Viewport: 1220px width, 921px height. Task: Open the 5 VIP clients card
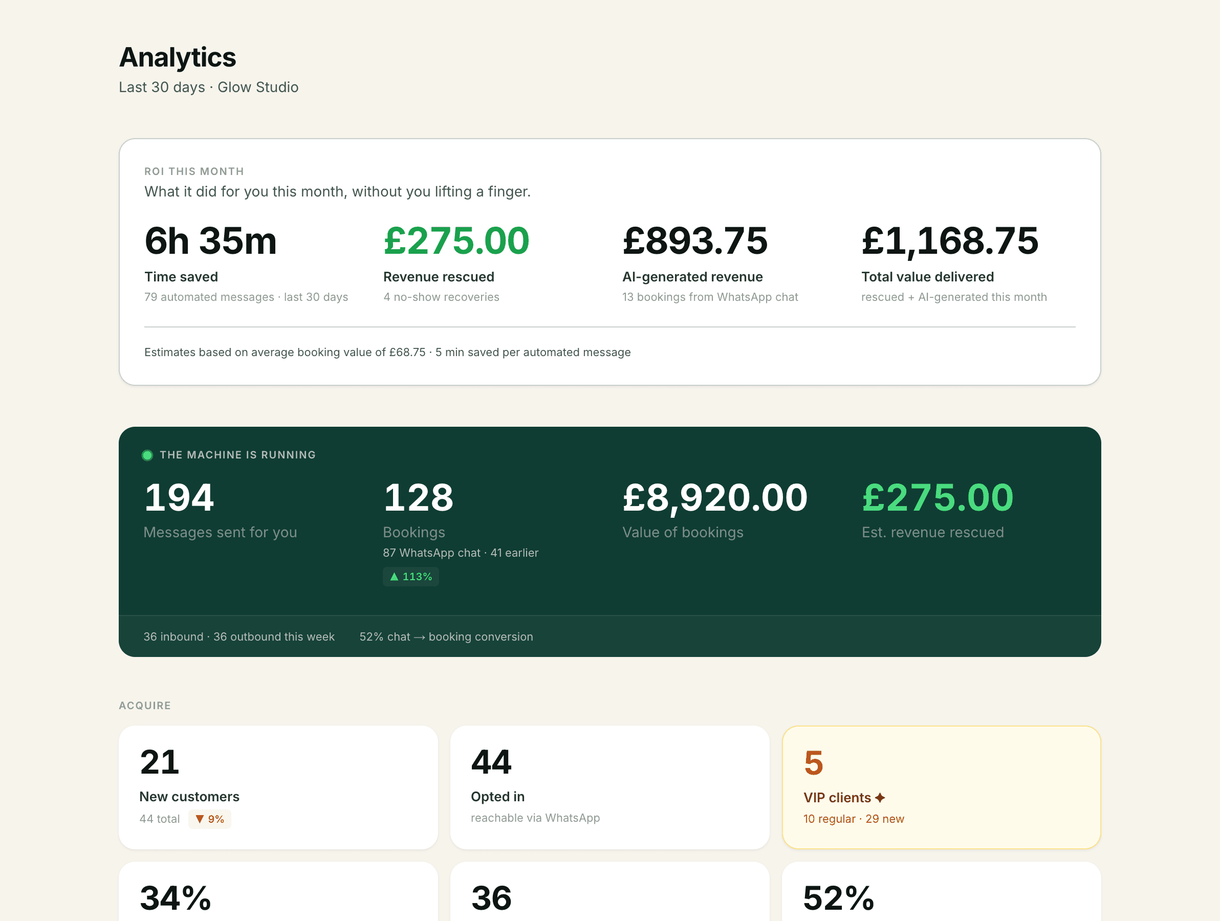click(942, 787)
